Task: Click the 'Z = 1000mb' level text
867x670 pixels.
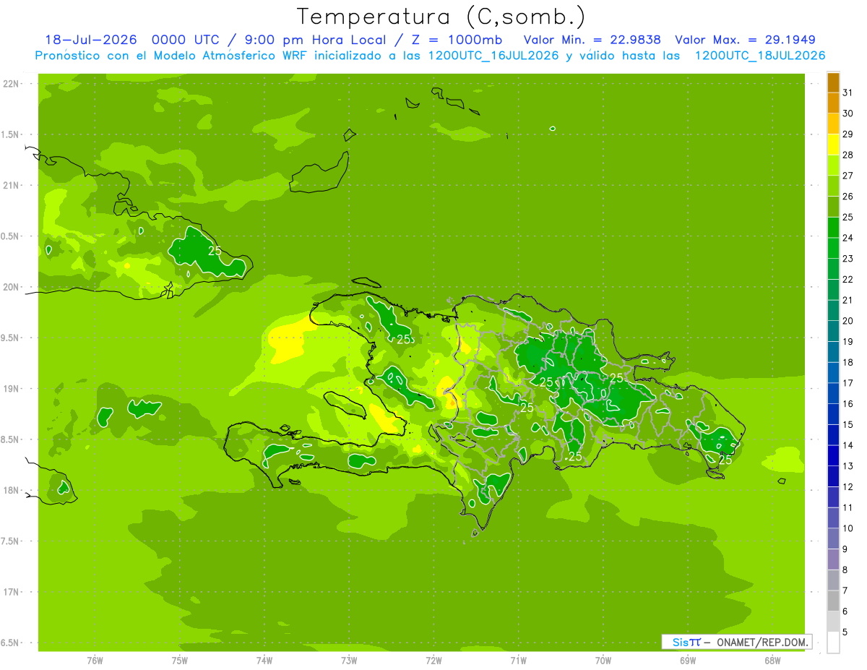Action: (456, 40)
